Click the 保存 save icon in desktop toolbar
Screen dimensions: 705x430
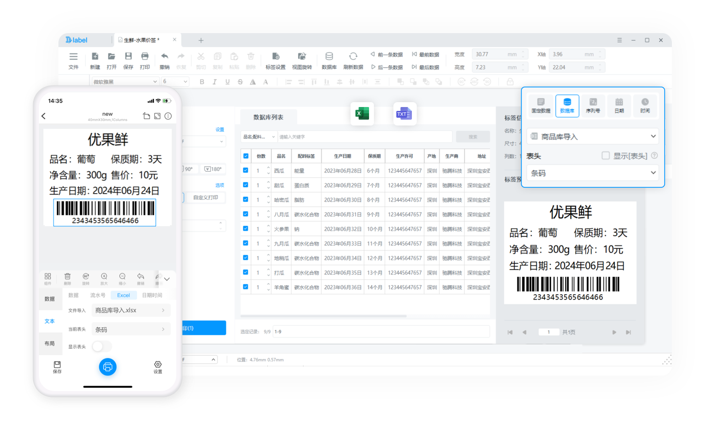point(128,56)
